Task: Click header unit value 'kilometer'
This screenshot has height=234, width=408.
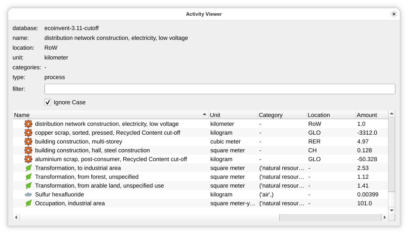Action: click(56, 58)
